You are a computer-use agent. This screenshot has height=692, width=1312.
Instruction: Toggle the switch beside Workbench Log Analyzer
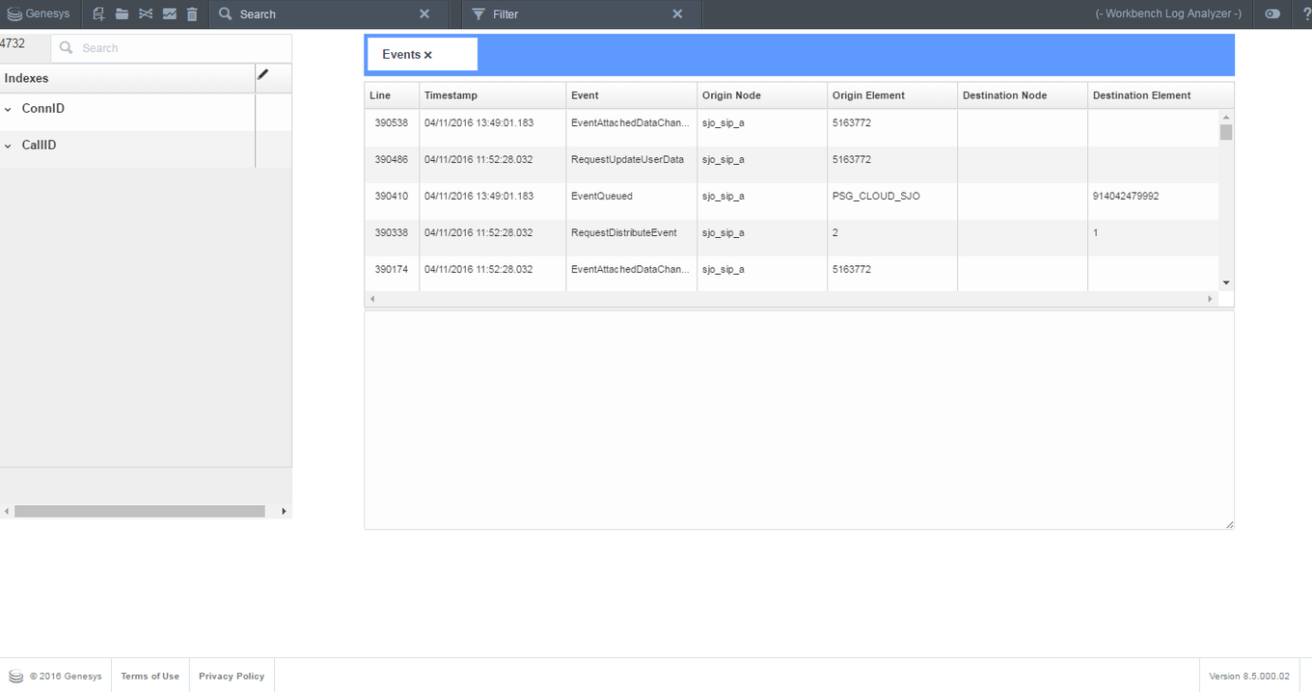(x=1272, y=13)
